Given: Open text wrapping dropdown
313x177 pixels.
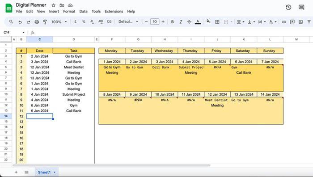Looking at the screenshot, I should (262, 22).
